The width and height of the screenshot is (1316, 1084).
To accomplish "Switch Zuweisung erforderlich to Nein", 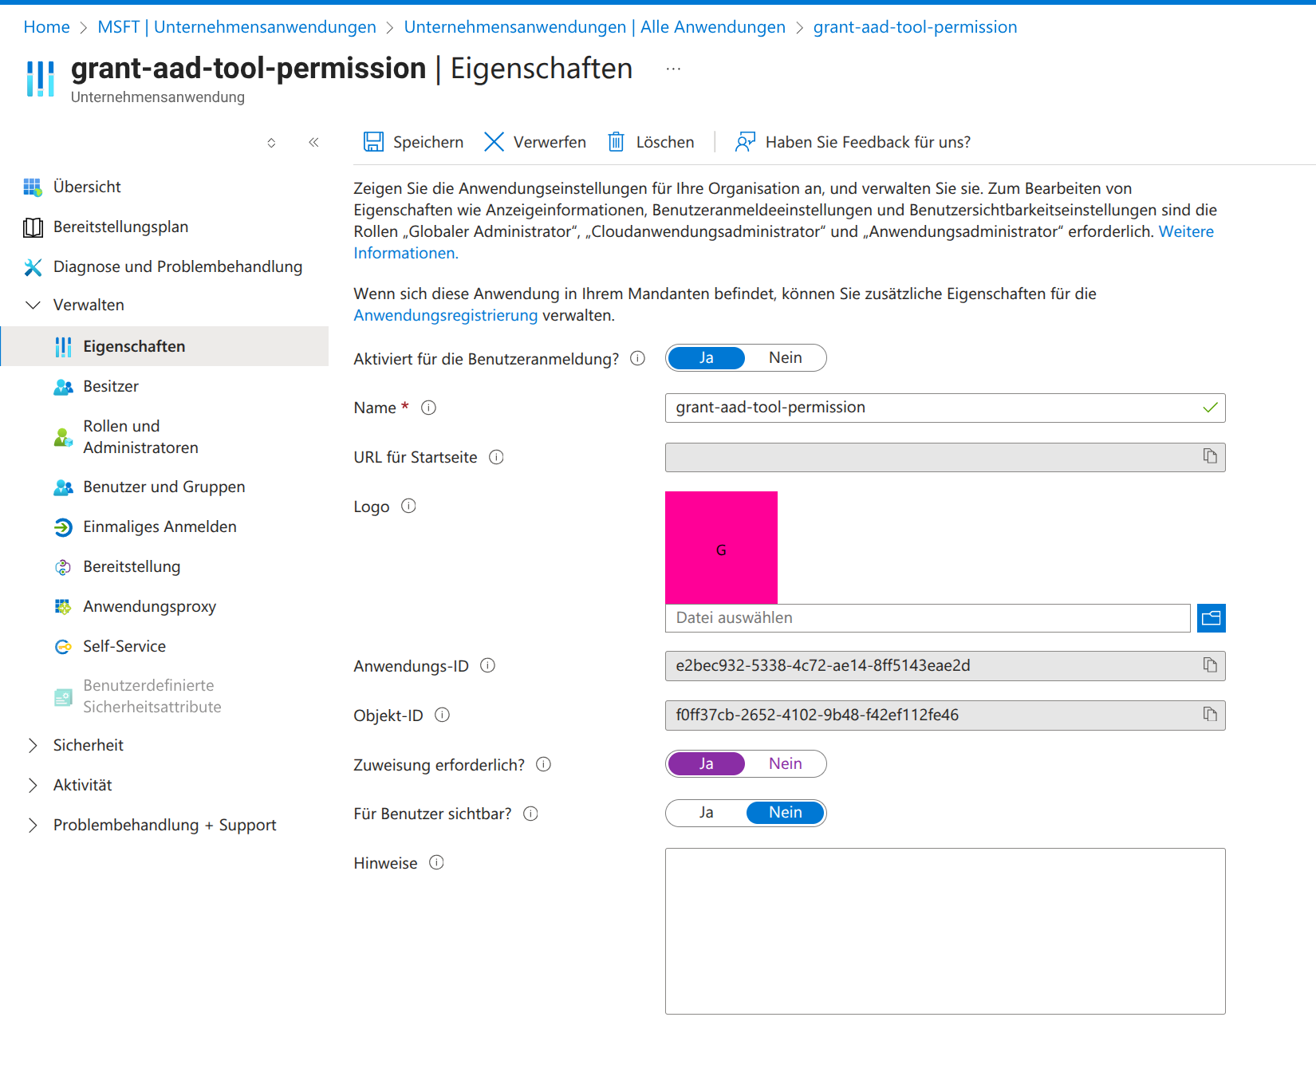I will point(785,763).
